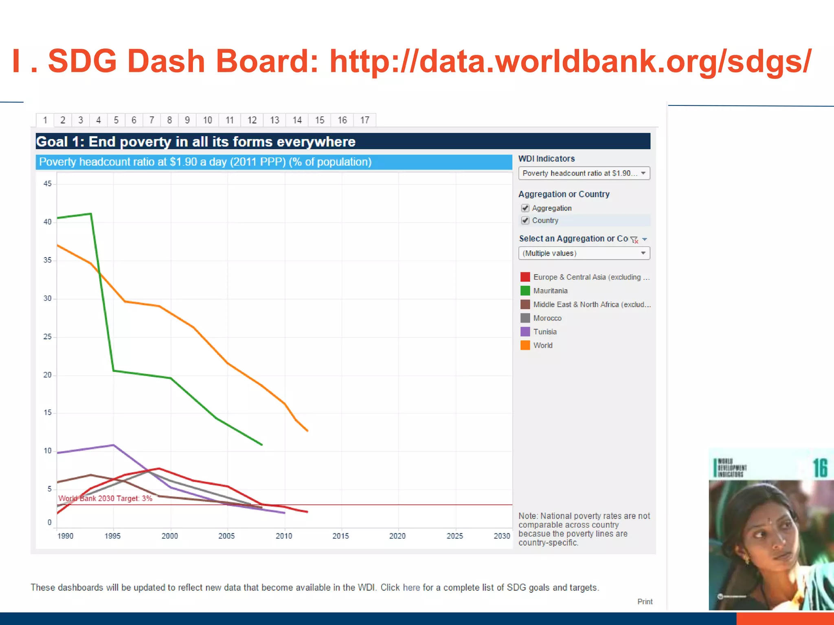This screenshot has height=625, width=834.
Task: Expand the arrow next to Select an Aggregation
Action: pos(645,239)
